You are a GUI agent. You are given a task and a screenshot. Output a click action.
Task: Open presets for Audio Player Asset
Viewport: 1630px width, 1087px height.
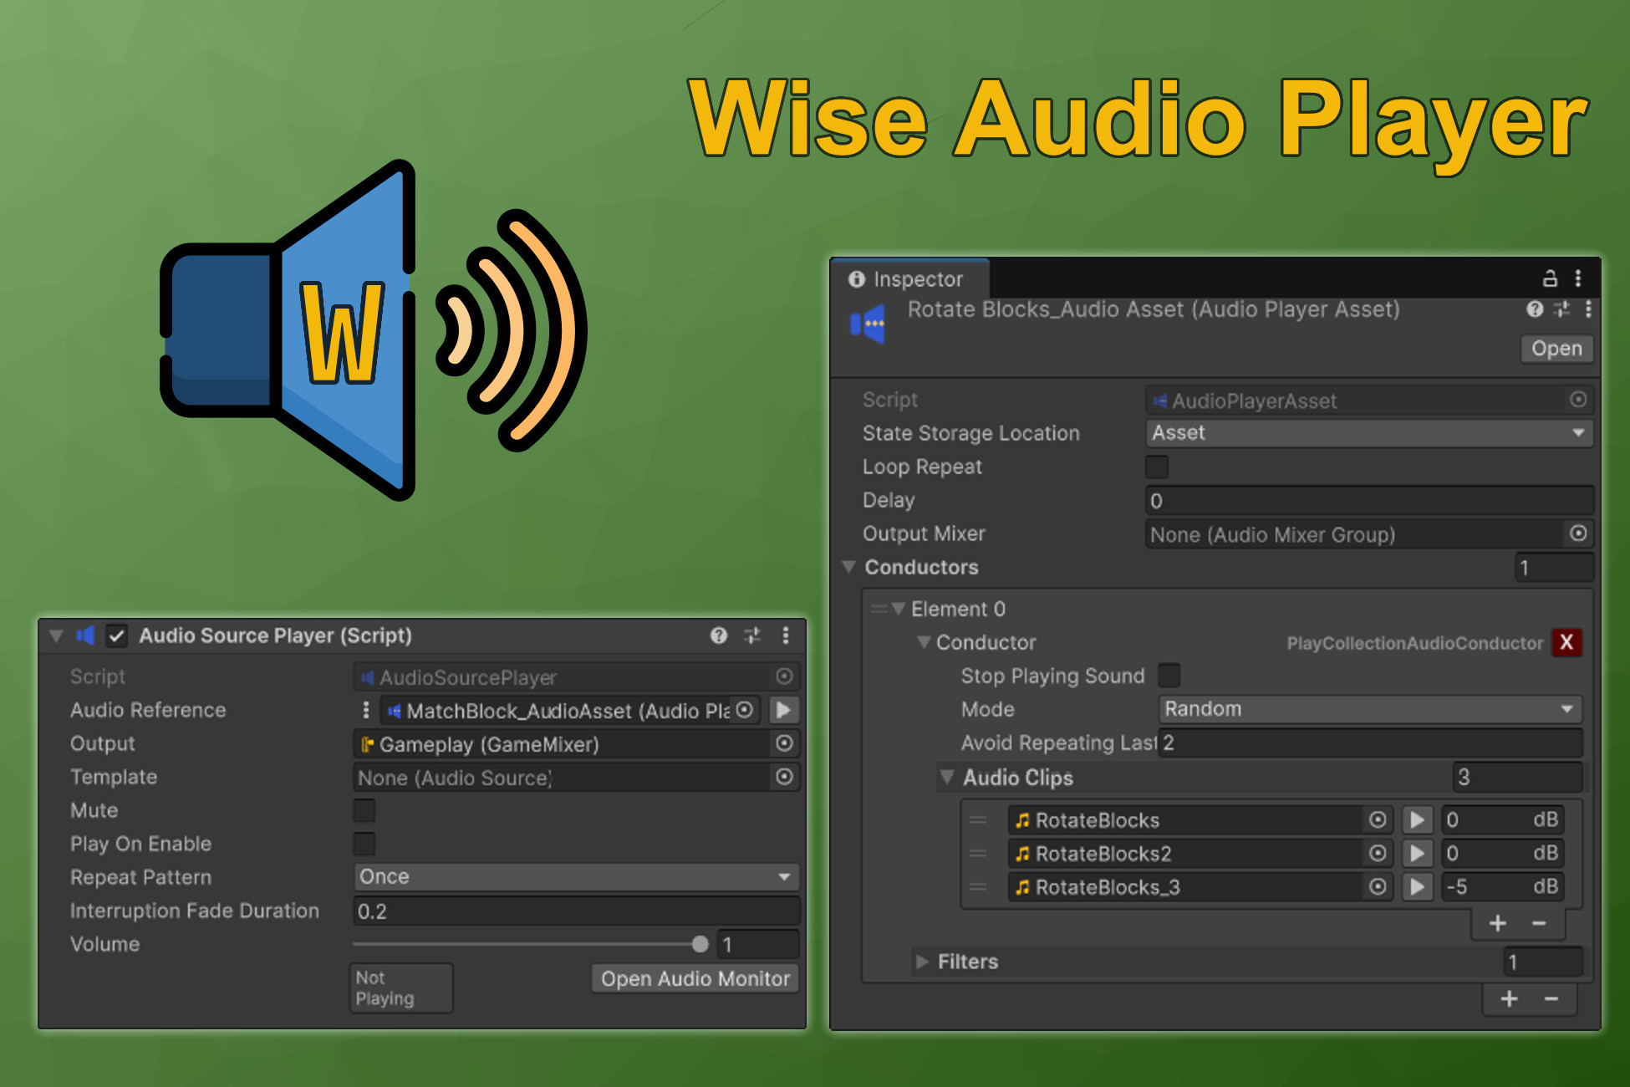1561,309
